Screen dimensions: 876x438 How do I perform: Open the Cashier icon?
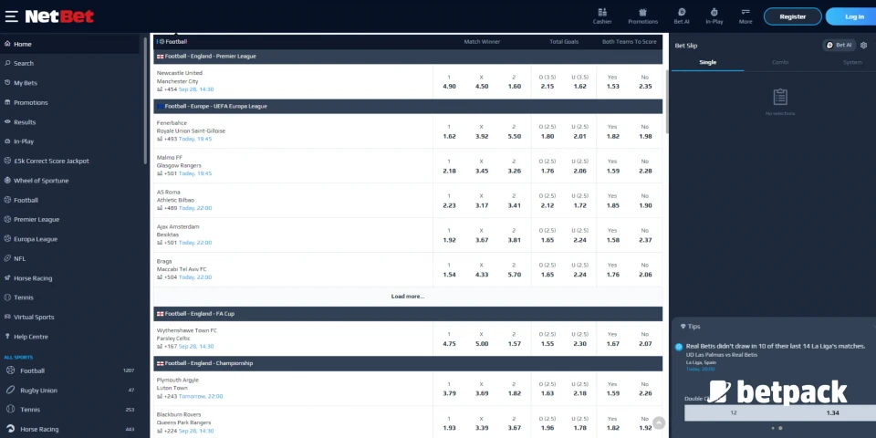[602, 16]
